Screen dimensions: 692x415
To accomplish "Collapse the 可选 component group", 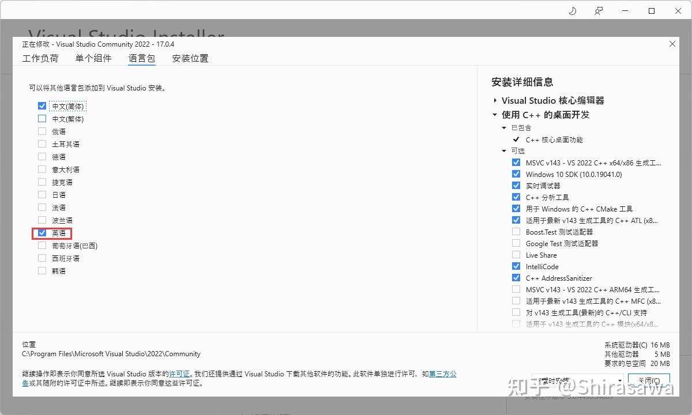I will (x=504, y=150).
